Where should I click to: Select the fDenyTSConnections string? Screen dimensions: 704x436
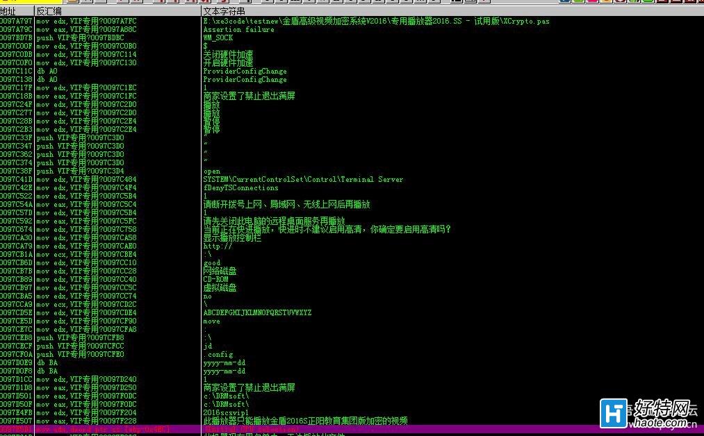[x=240, y=188]
